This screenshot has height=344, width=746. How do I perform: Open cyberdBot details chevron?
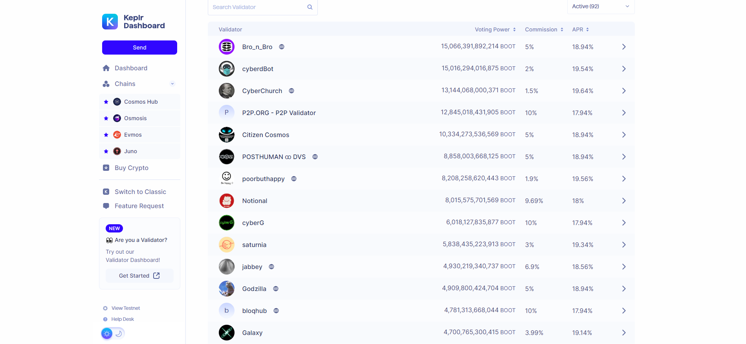tap(624, 69)
